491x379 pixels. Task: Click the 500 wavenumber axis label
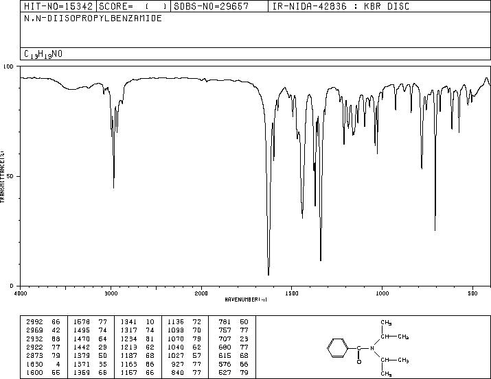click(x=473, y=293)
